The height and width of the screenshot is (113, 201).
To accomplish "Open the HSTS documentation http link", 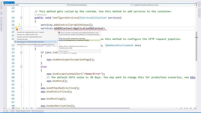I will coord(193,78).
